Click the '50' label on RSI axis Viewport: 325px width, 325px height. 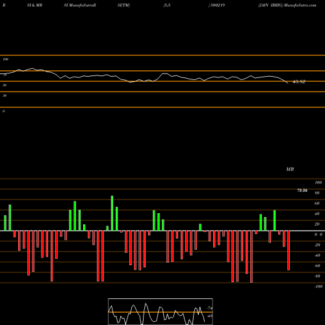5,85
